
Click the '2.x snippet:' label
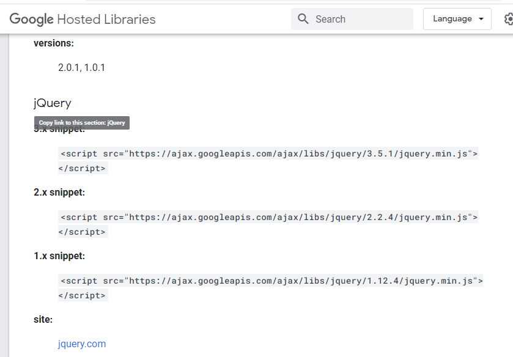[x=59, y=193]
